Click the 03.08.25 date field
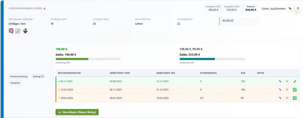 (239, 21)
